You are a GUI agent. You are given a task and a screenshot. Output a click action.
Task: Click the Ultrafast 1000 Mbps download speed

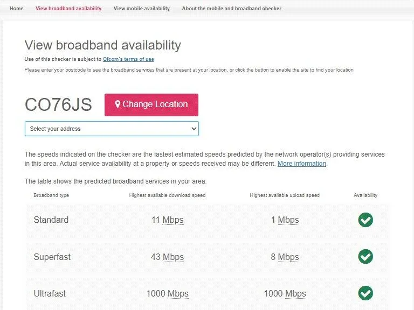click(x=167, y=293)
